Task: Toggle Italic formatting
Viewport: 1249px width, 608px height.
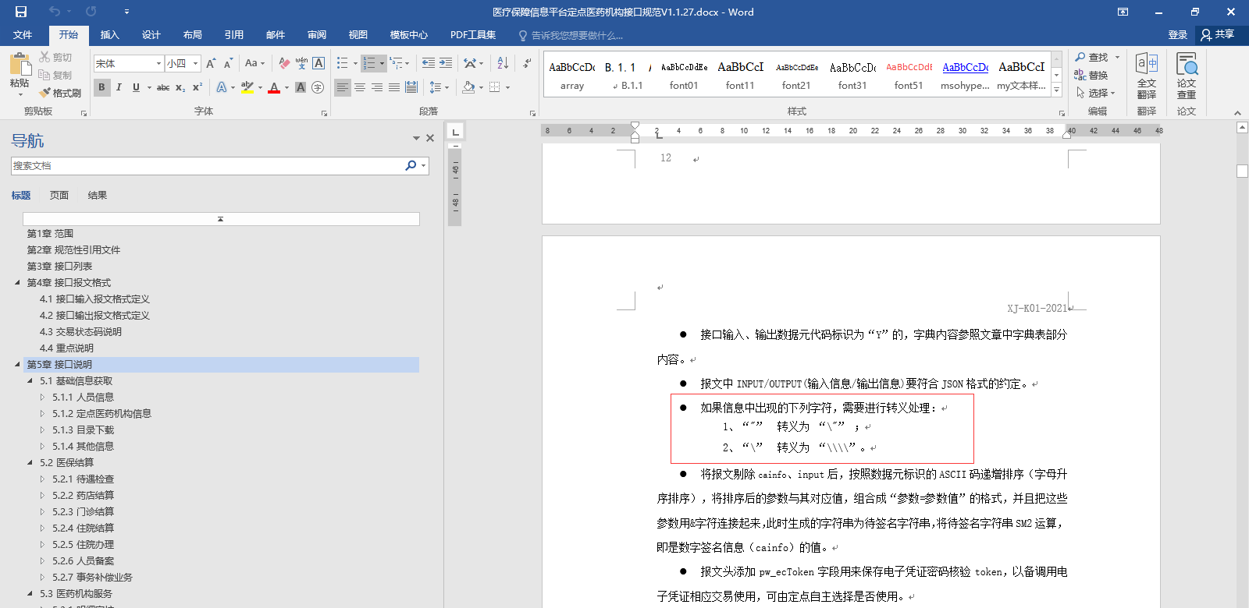Action: (x=119, y=87)
